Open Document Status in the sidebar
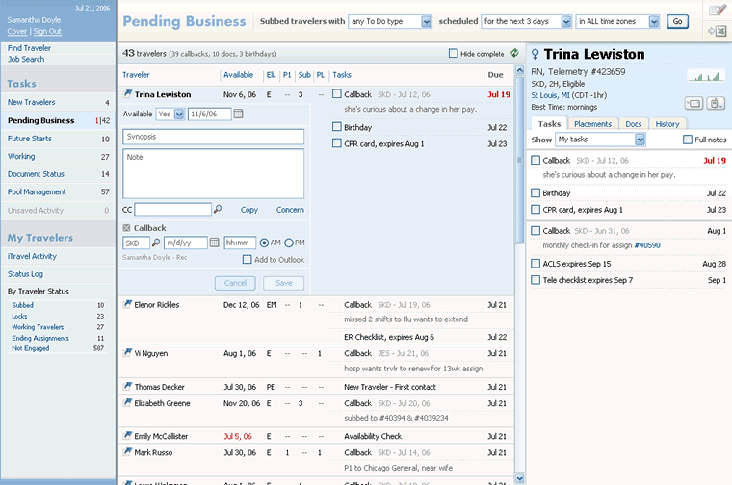 58,174
